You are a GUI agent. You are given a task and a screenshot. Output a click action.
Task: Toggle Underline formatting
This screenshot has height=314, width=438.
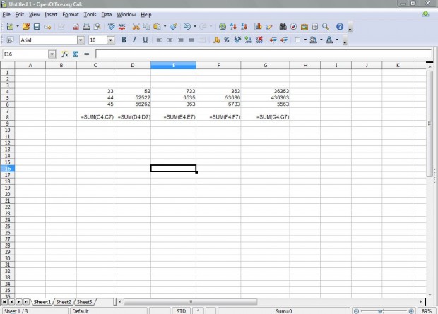tap(145, 40)
